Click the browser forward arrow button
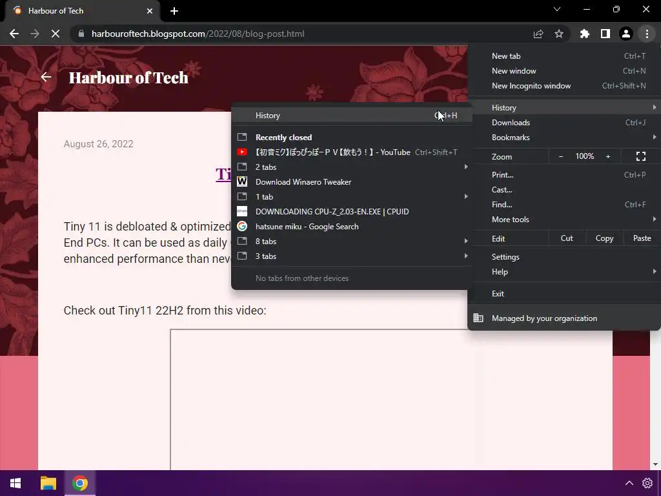661x496 pixels. coord(35,34)
